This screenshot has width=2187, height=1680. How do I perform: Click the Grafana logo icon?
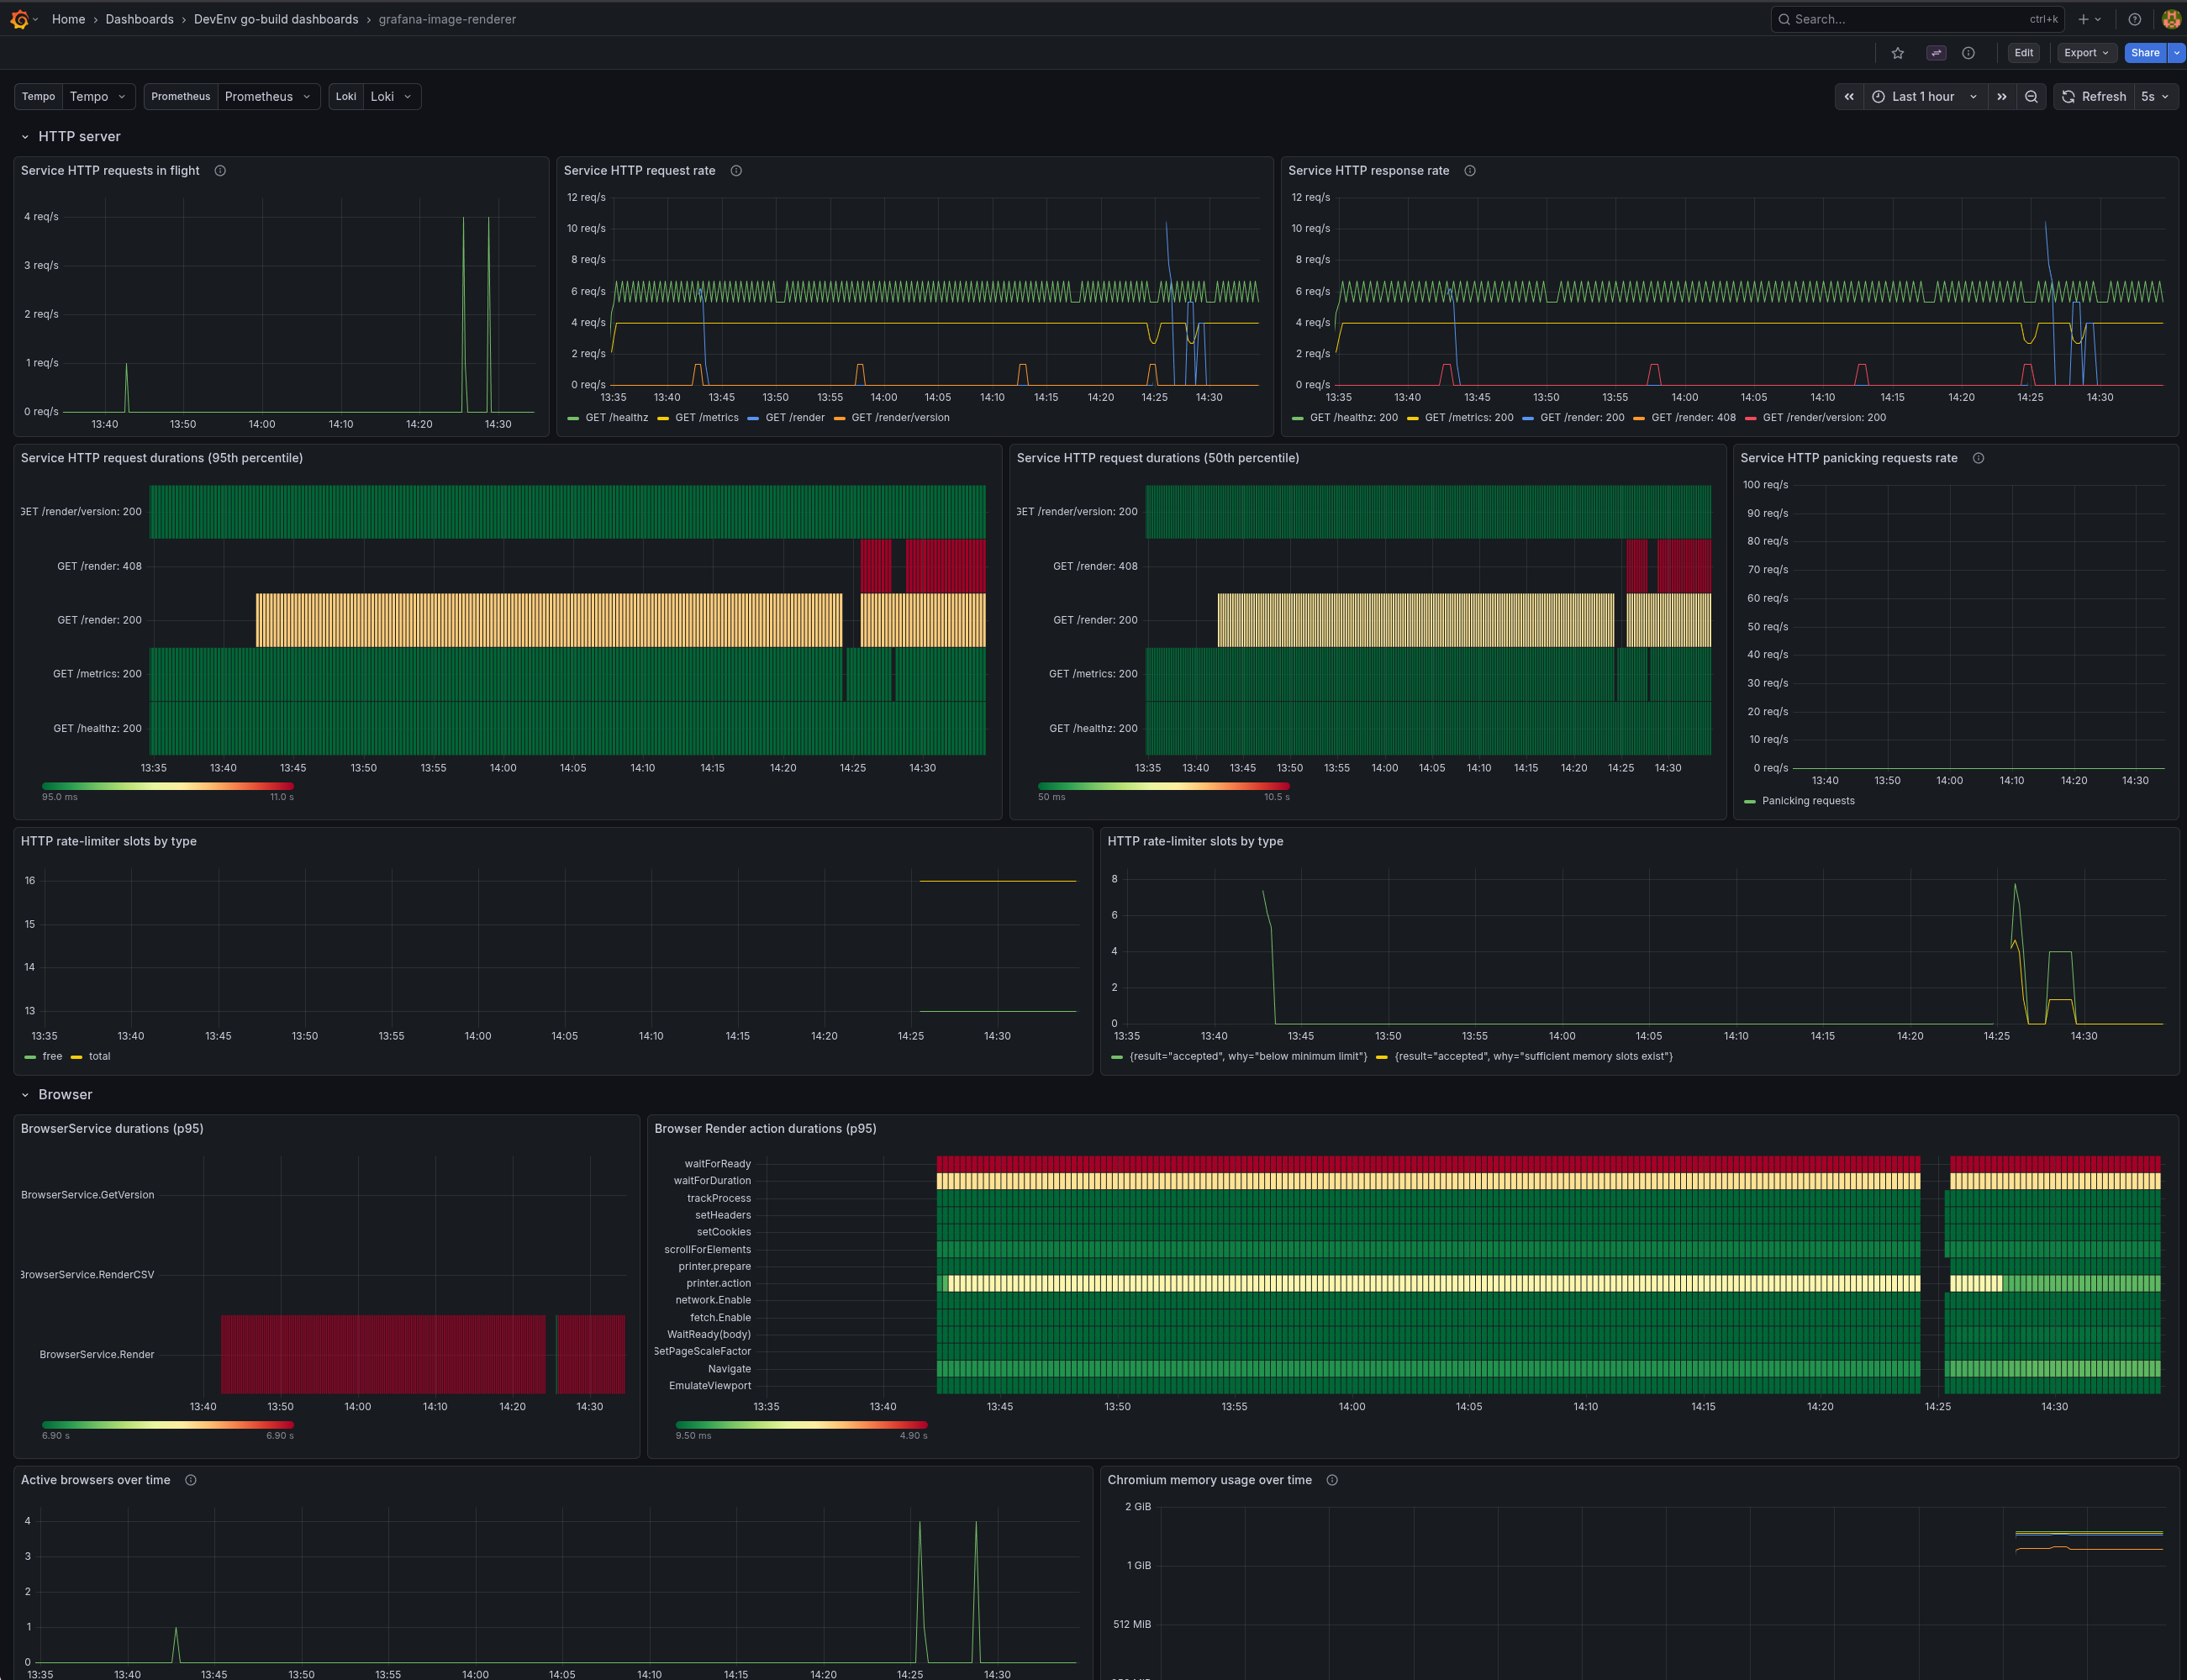(x=19, y=19)
